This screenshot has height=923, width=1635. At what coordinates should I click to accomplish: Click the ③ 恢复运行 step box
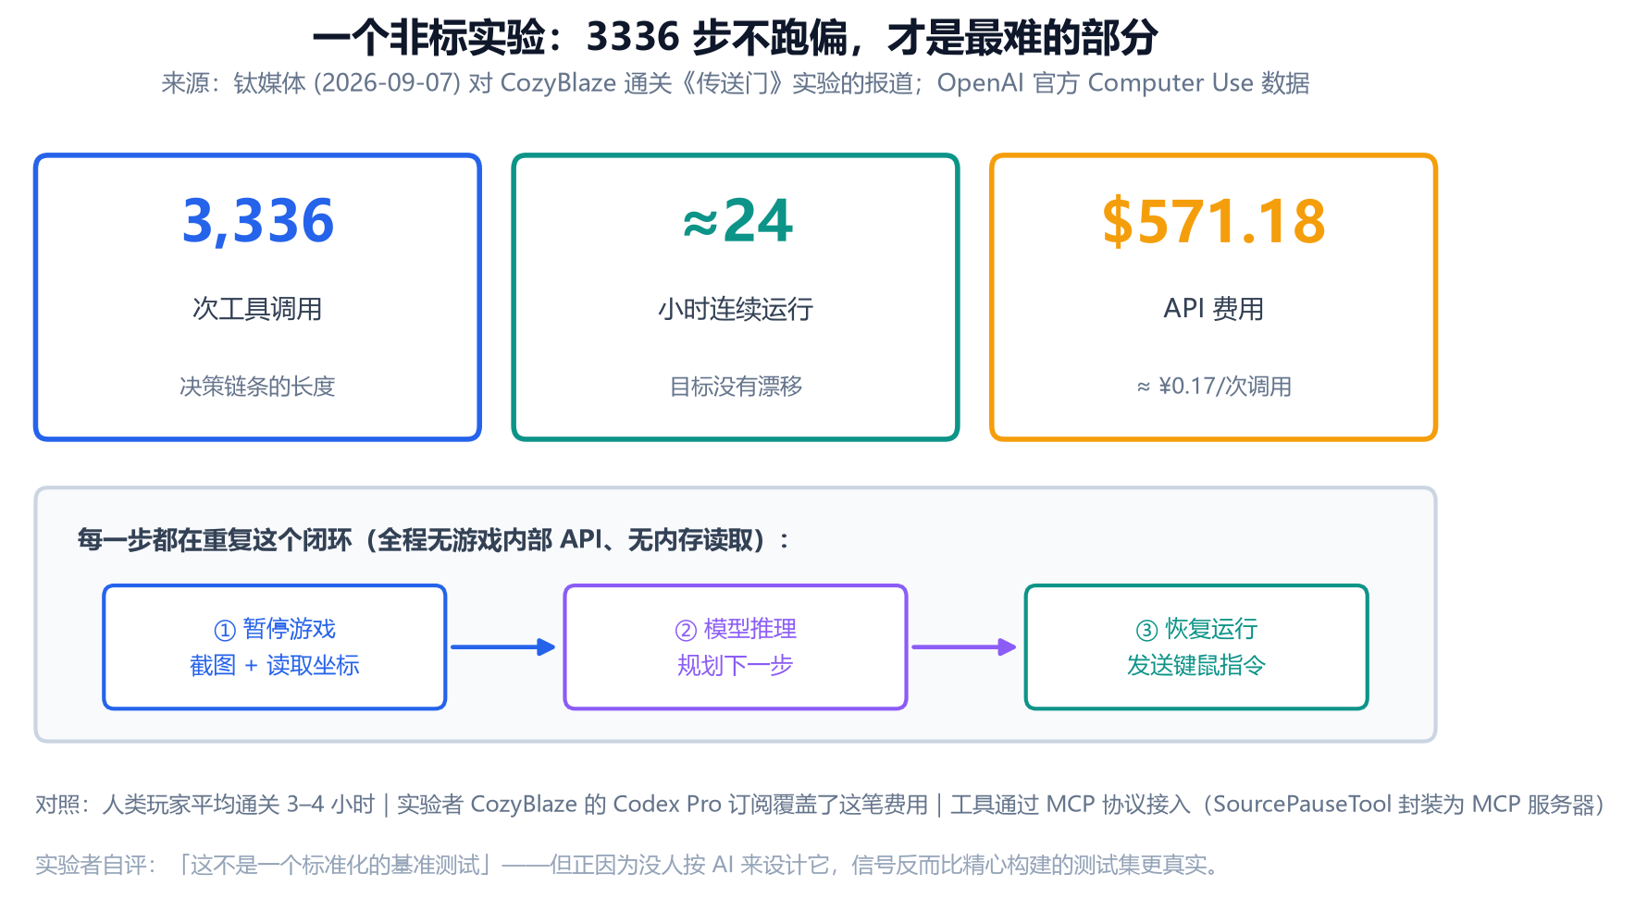pos(1196,647)
